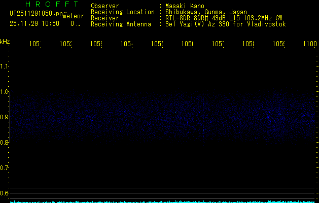The image size is (319, 203).
Task: Click the 3el Yagi antenna description
Action: [x=225, y=24]
